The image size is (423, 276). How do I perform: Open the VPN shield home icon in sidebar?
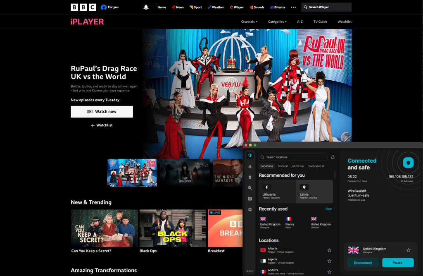point(250,156)
